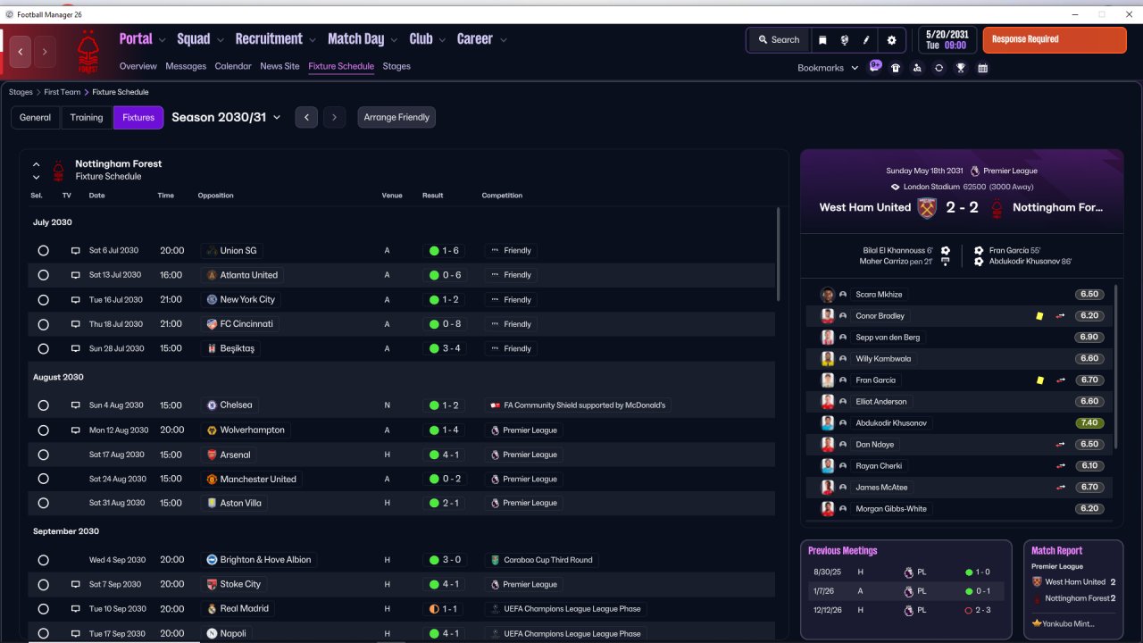Click the Response Required button

1055,40
